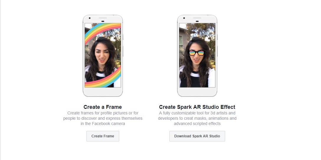Click the "Create Spark AR Studio Effect" heading
This screenshot has width=321, height=160.
197,107
